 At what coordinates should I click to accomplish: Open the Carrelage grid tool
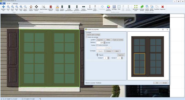click(114, 7)
